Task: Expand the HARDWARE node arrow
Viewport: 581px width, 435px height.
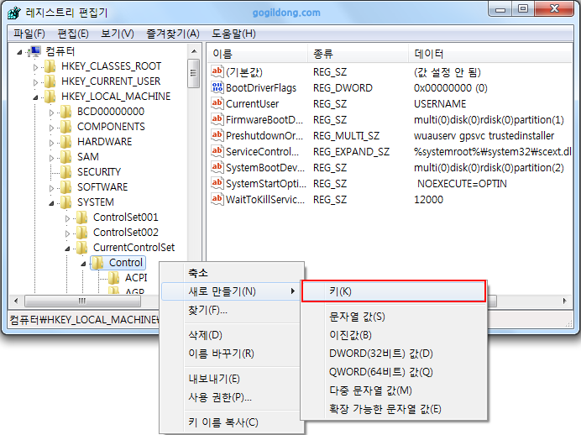Action: [x=51, y=143]
